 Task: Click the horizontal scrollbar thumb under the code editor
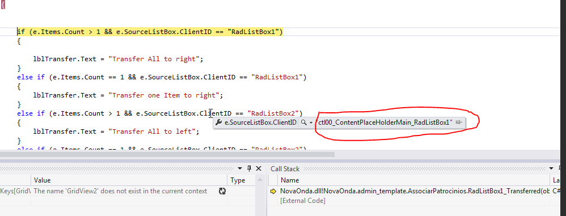(x=167, y=154)
